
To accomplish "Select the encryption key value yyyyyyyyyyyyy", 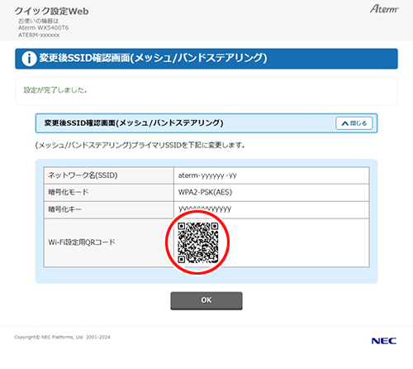I will click(x=205, y=209).
